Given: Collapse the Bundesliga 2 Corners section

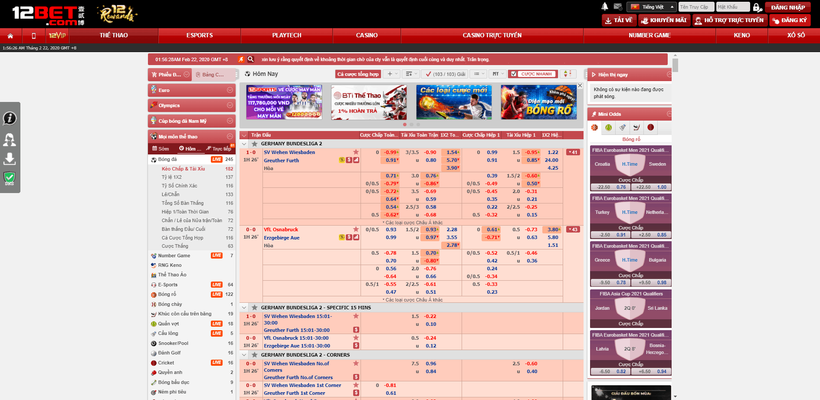Looking at the screenshot, I should (244, 355).
